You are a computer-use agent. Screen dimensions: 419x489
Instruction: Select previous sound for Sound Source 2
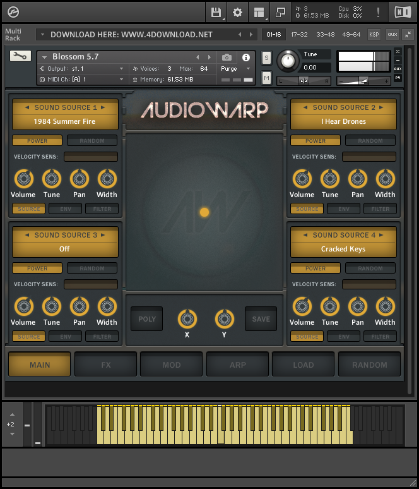point(305,107)
